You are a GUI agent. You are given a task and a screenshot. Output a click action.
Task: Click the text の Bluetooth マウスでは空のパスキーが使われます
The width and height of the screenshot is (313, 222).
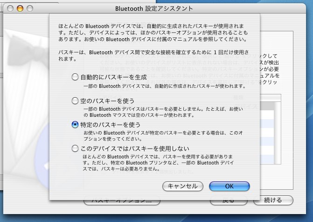pos(139,115)
